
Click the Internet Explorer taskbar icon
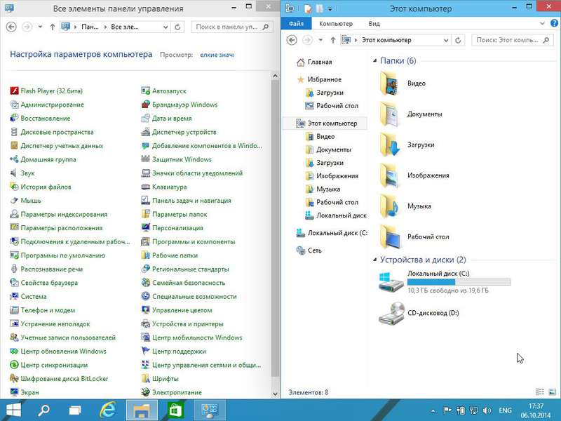point(108,410)
